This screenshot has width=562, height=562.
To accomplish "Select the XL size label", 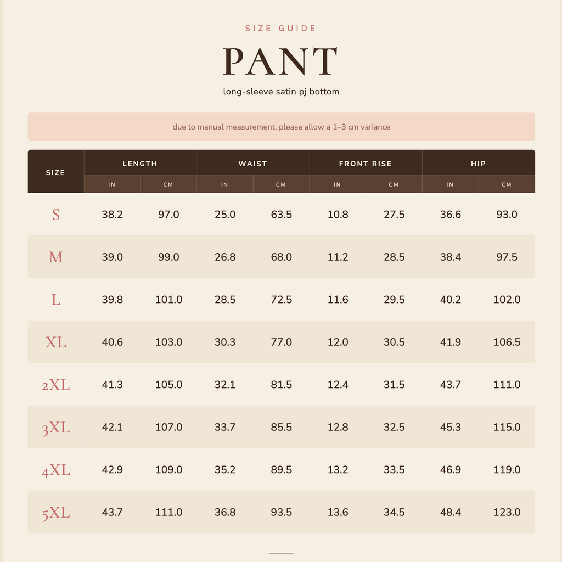I will click(55, 342).
